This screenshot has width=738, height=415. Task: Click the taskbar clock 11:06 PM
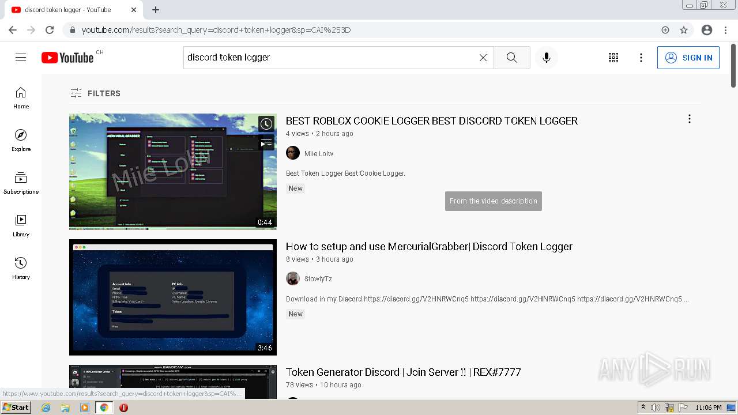709,408
